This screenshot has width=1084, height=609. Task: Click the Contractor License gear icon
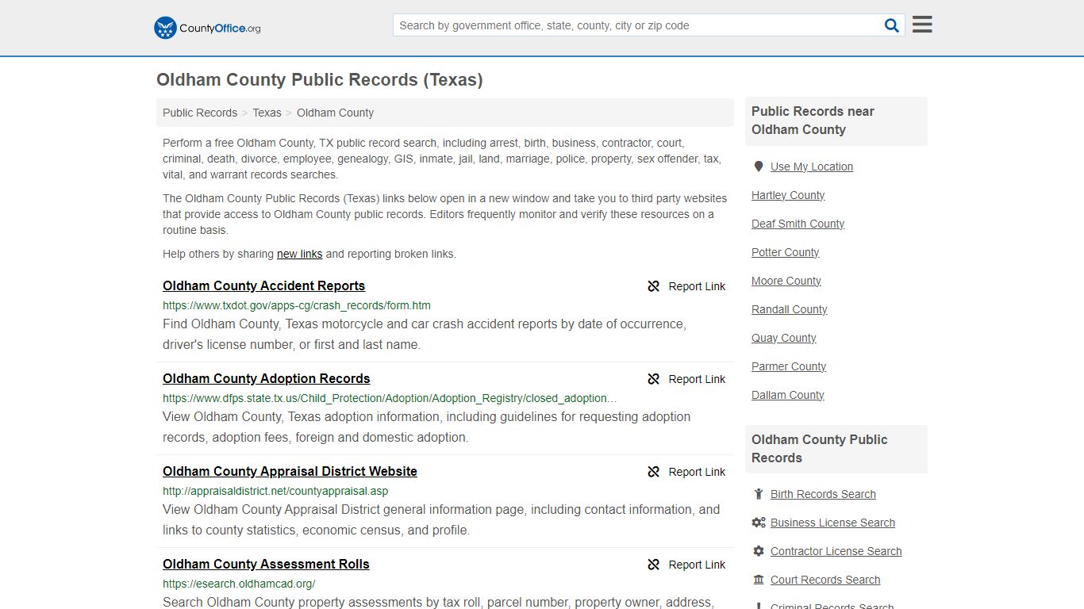(x=759, y=551)
